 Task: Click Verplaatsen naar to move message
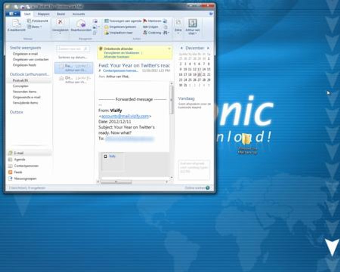118,33
